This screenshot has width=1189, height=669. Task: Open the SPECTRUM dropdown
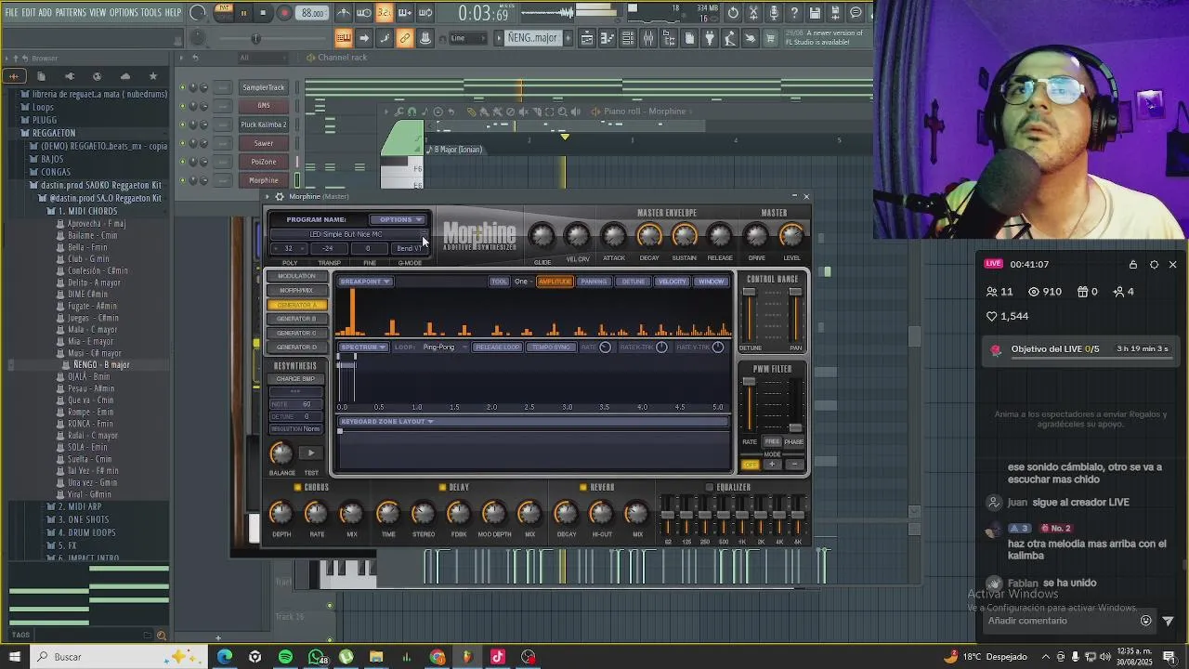pyautogui.click(x=362, y=348)
